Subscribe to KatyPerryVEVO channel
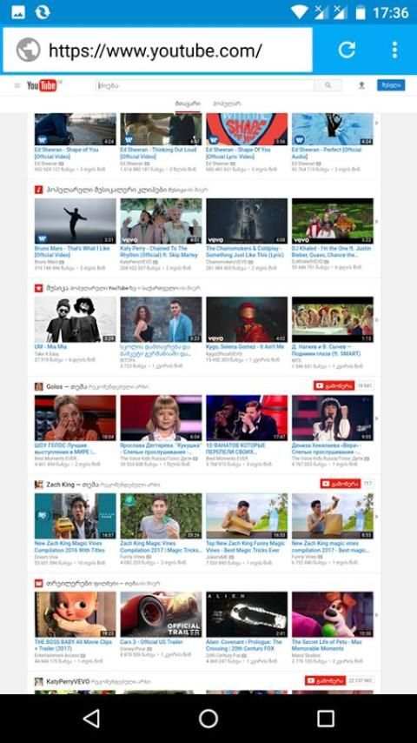Screen dimensions: 417x743 coord(326,680)
